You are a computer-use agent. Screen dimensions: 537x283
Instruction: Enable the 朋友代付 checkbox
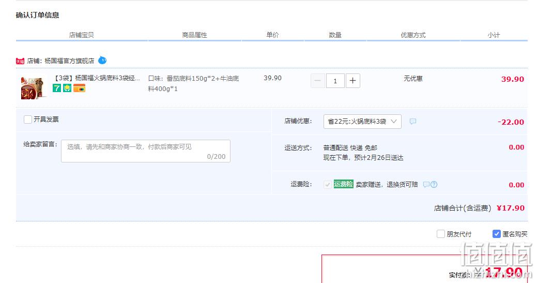click(441, 234)
